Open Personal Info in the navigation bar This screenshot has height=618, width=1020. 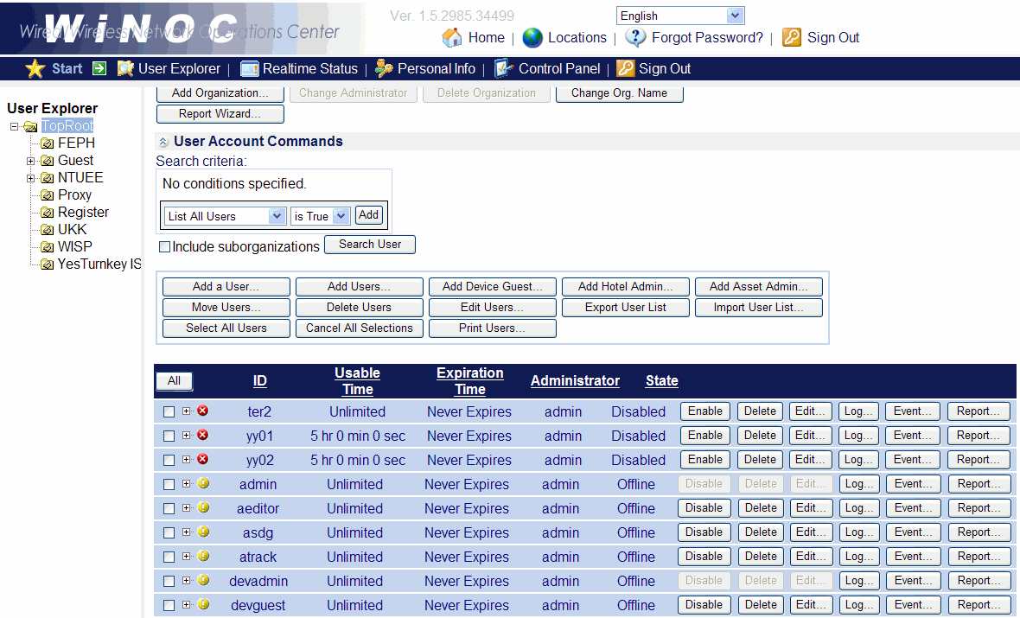click(x=436, y=68)
